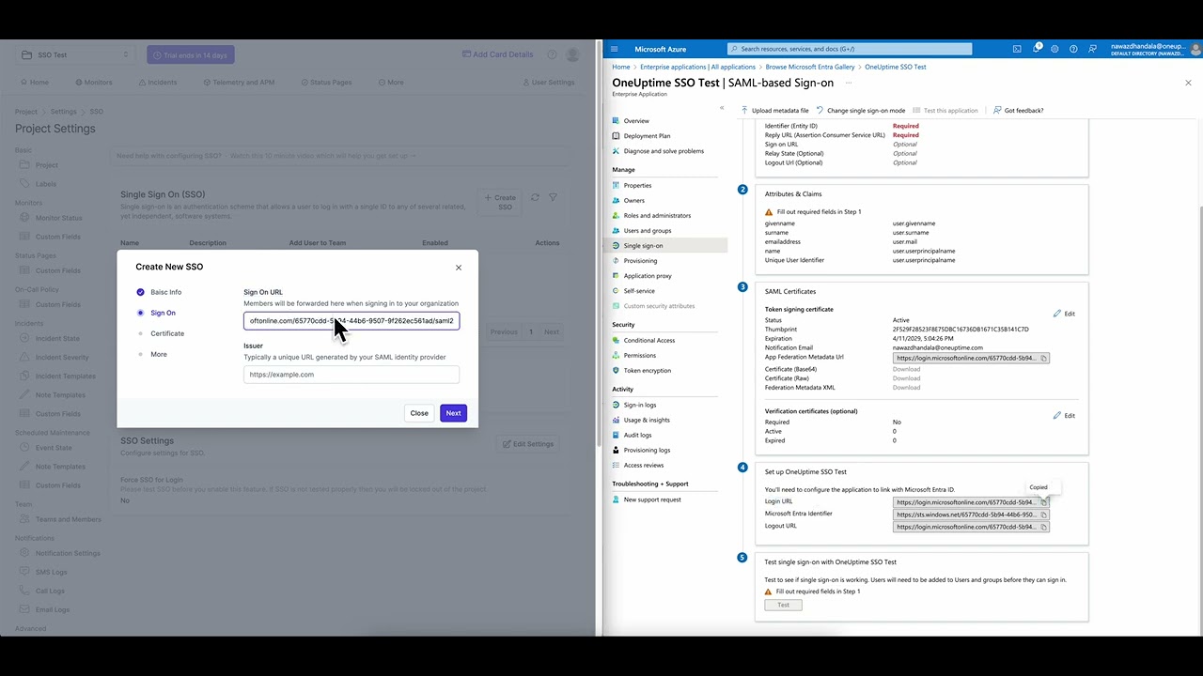Collapse the Azure left navigation pane
The width and height of the screenshot is (1203, 676).
pos(722,108)
